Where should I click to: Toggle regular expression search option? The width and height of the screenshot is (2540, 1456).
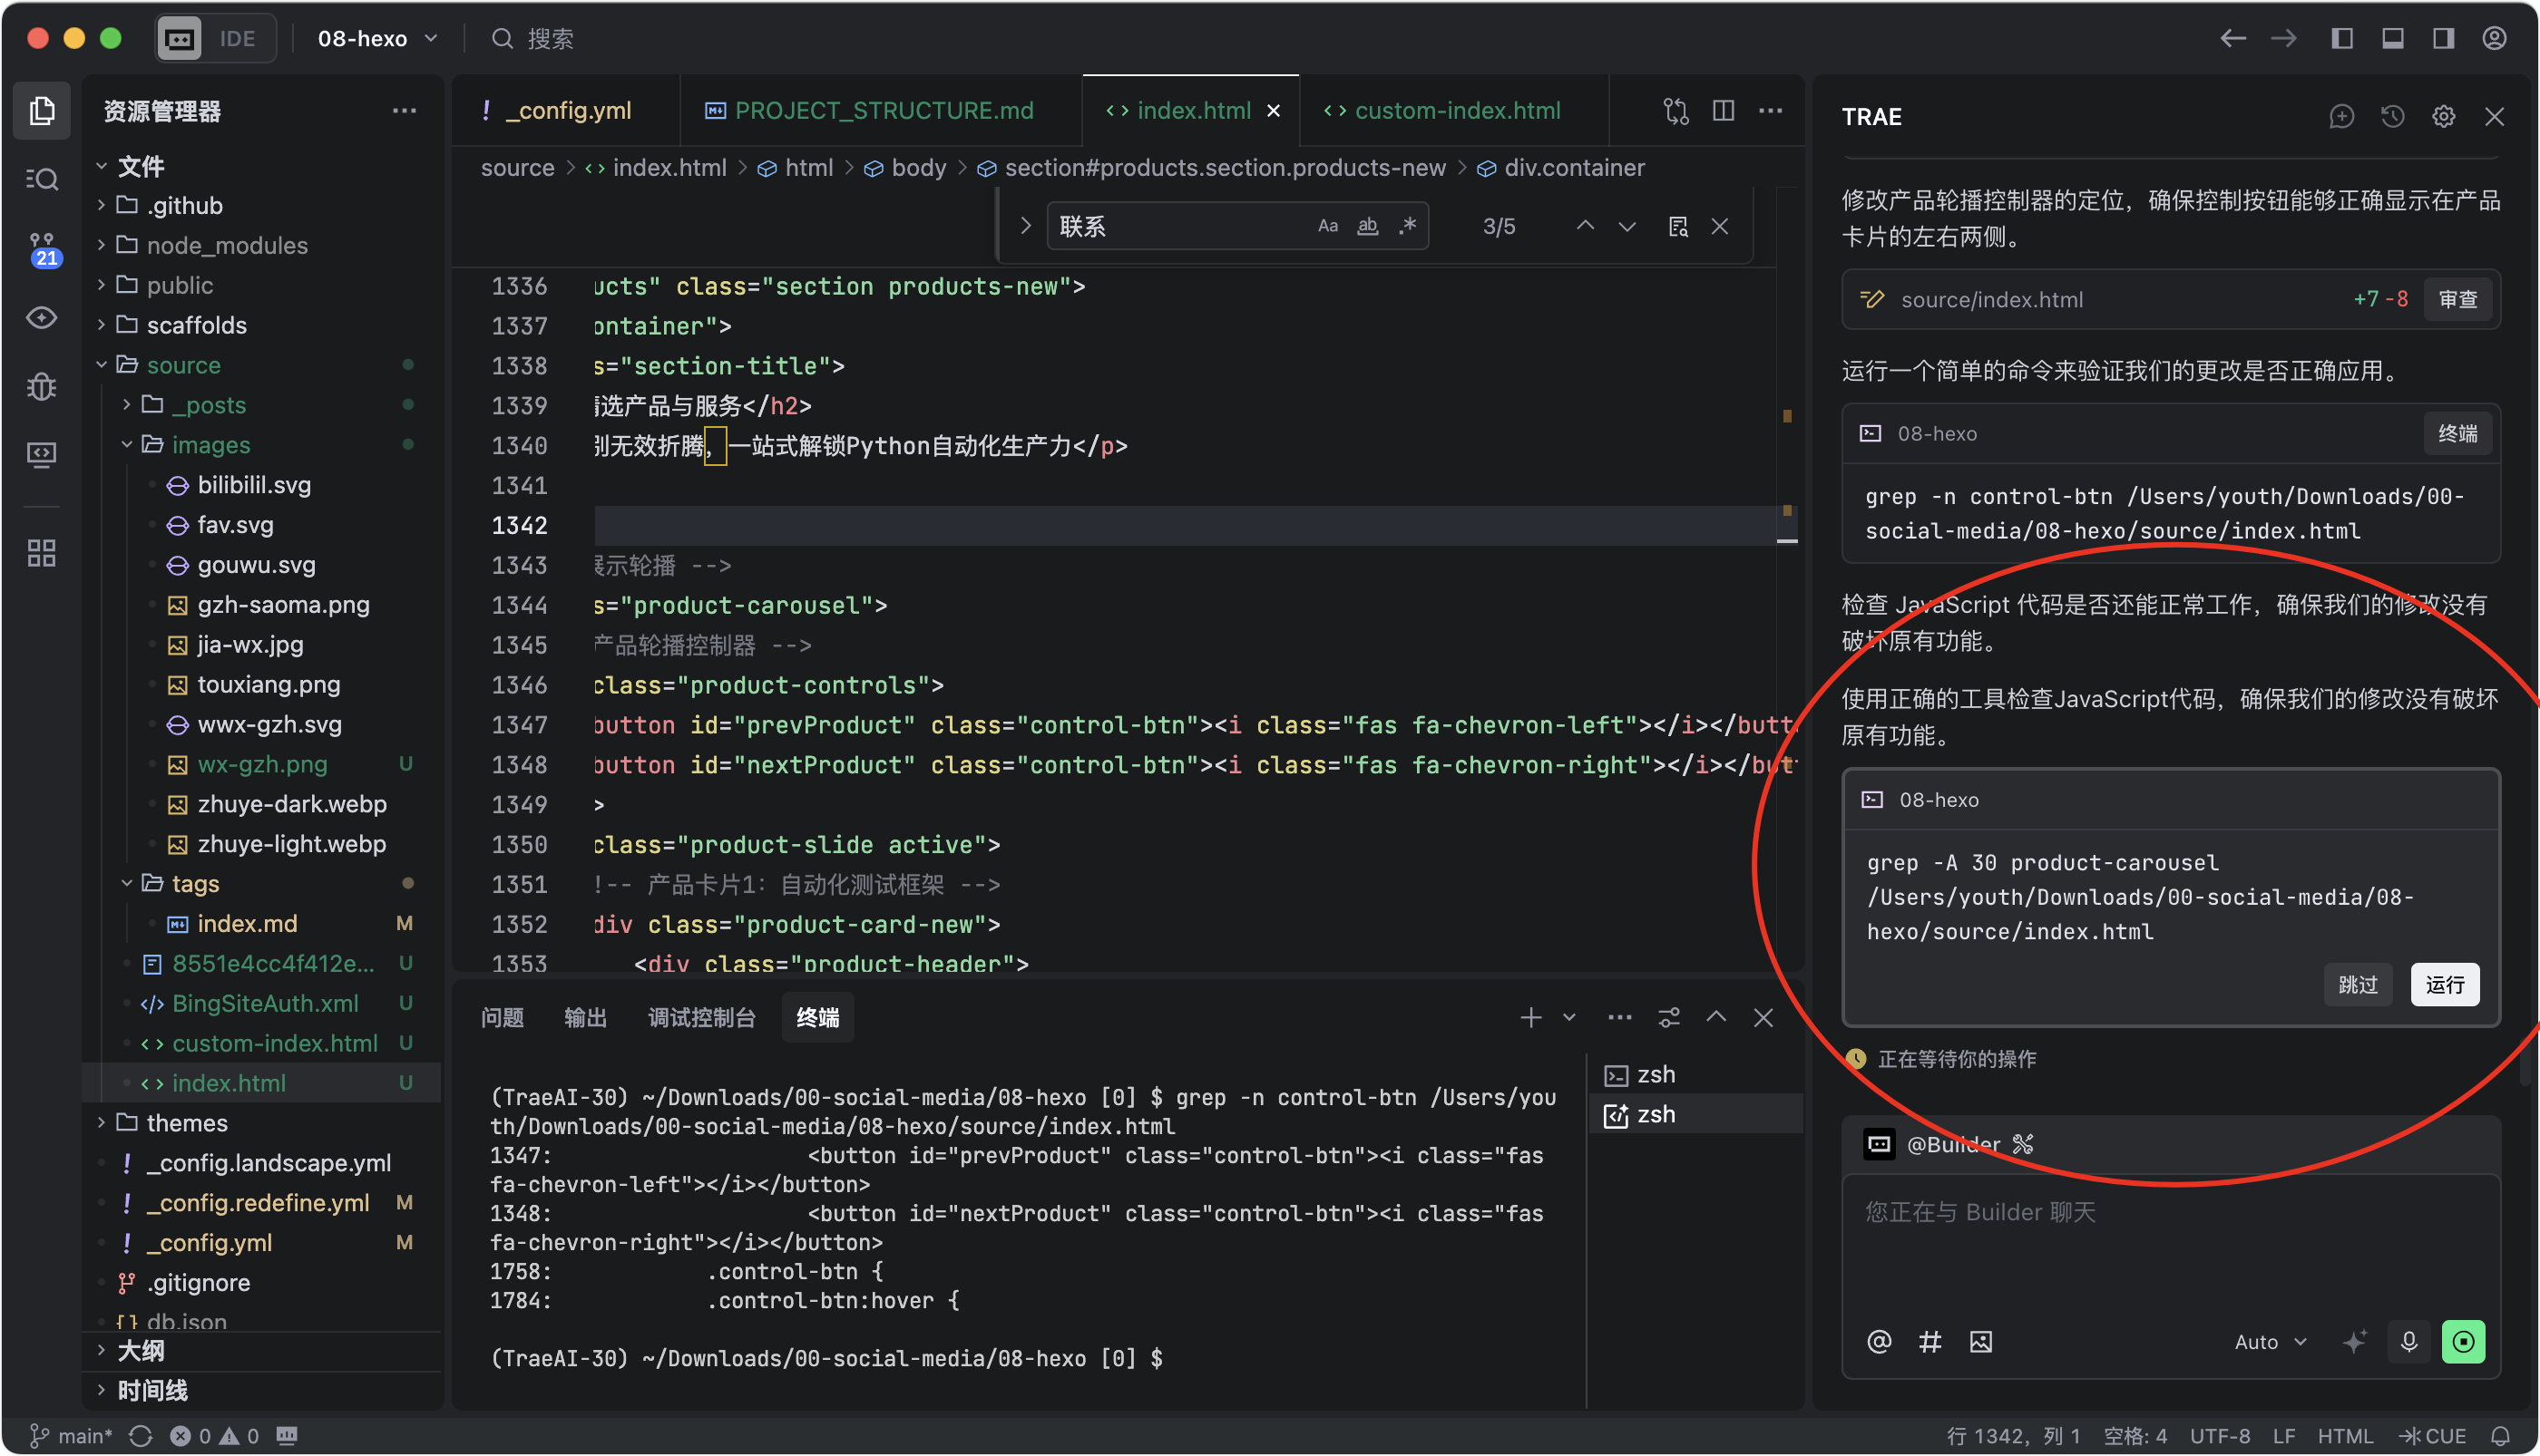pyautogui.click(x=1408, y=226)
